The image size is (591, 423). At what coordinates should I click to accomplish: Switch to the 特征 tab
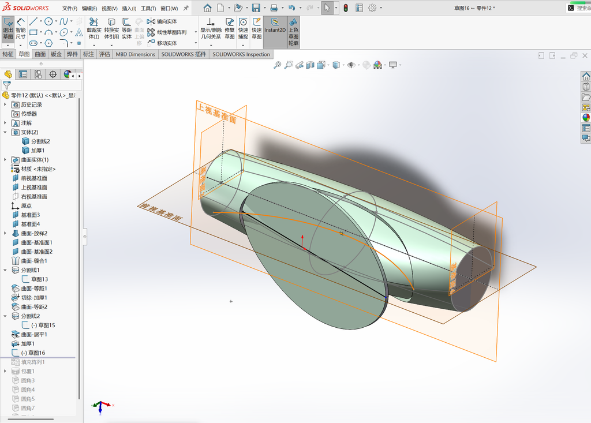[8, 54]
